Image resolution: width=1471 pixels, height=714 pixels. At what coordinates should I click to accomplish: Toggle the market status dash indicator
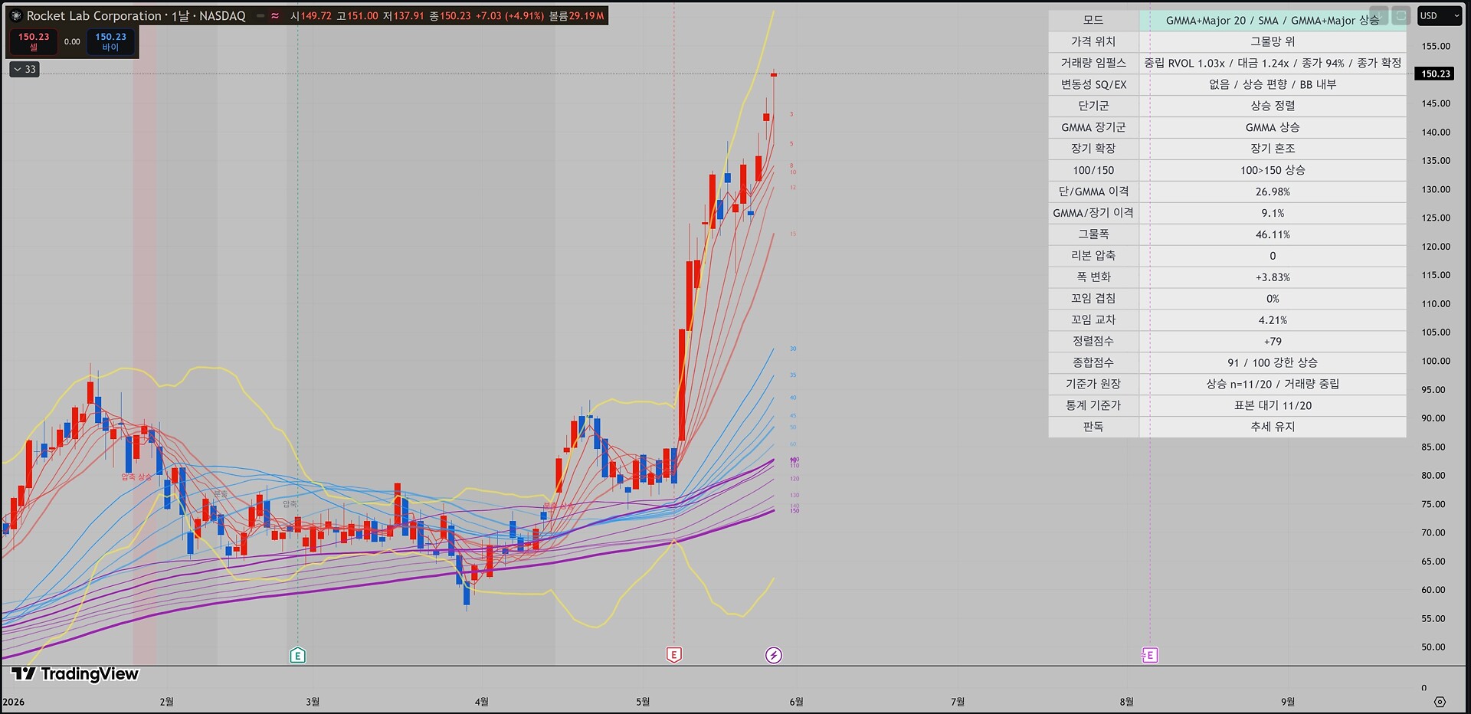pyautogui.click(x=260, y=15)
